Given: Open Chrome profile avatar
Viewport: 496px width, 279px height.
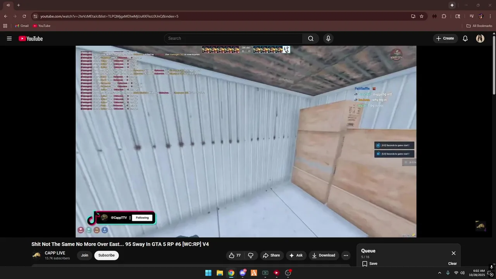Looking at the screenshot, I should (481, 16).
